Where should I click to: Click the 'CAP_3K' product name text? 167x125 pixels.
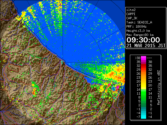click(x=132, y=18)
